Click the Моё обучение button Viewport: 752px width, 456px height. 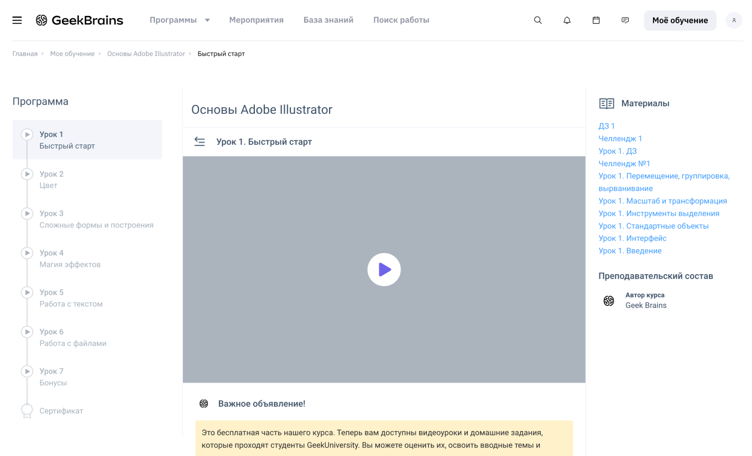coord(680,20)
